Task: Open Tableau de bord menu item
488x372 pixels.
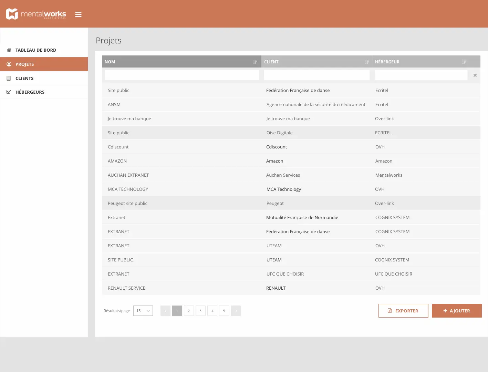Action: (x=44, y=50)
